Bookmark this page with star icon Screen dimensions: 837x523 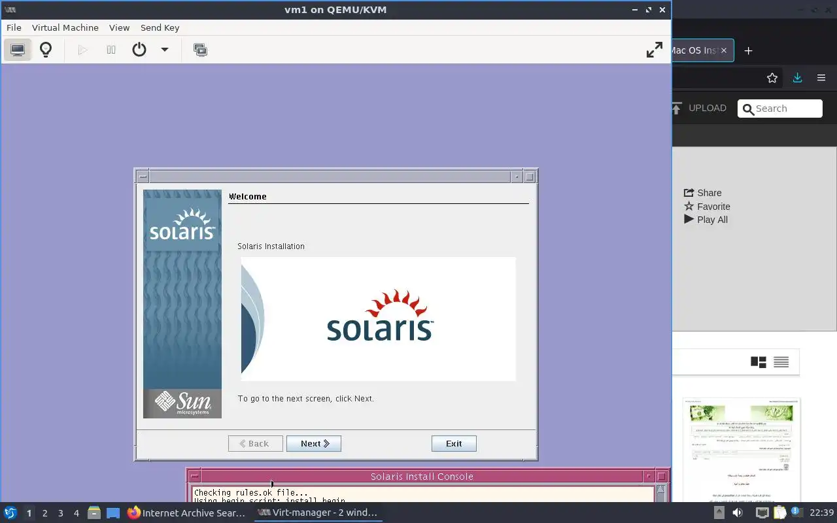tap(772, 78)
